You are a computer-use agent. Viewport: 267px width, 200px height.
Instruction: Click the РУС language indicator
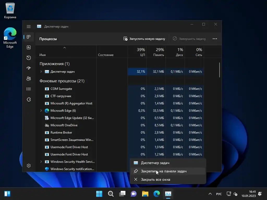[x=219, y=194]
